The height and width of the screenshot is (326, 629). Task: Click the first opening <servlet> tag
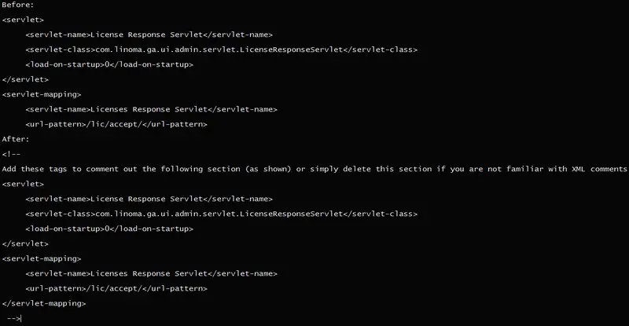[23, 20]
